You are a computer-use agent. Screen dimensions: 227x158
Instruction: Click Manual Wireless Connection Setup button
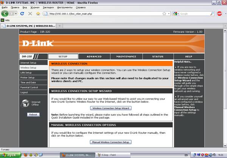110,142
